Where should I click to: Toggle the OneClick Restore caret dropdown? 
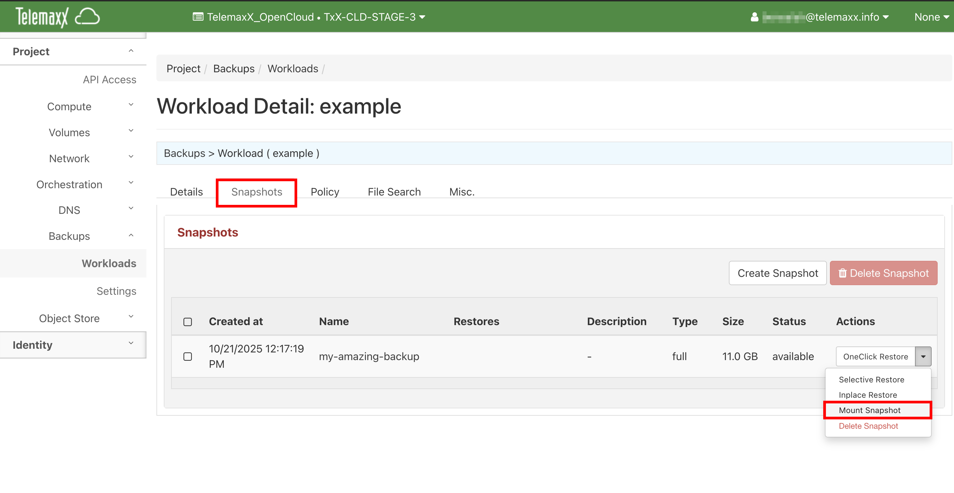click(923, 356)
